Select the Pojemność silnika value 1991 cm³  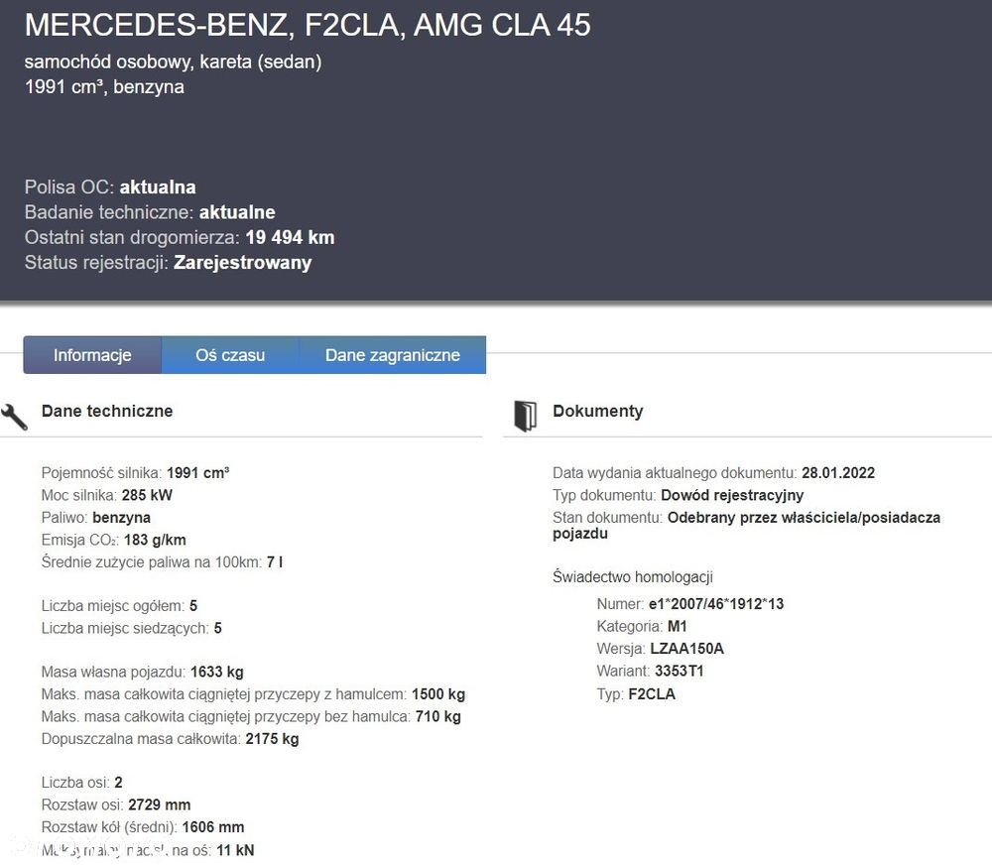198,473
